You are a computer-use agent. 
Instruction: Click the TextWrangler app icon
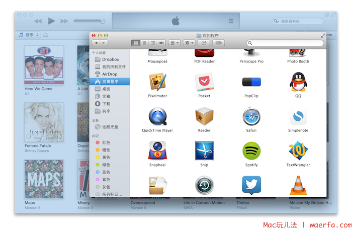tap(298, 150)
